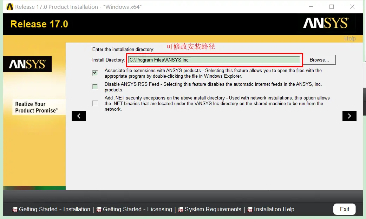Screen dimensions: 366x219
Task: Click the Add .NET security exceptions description text
Action: tap(217, 103)
